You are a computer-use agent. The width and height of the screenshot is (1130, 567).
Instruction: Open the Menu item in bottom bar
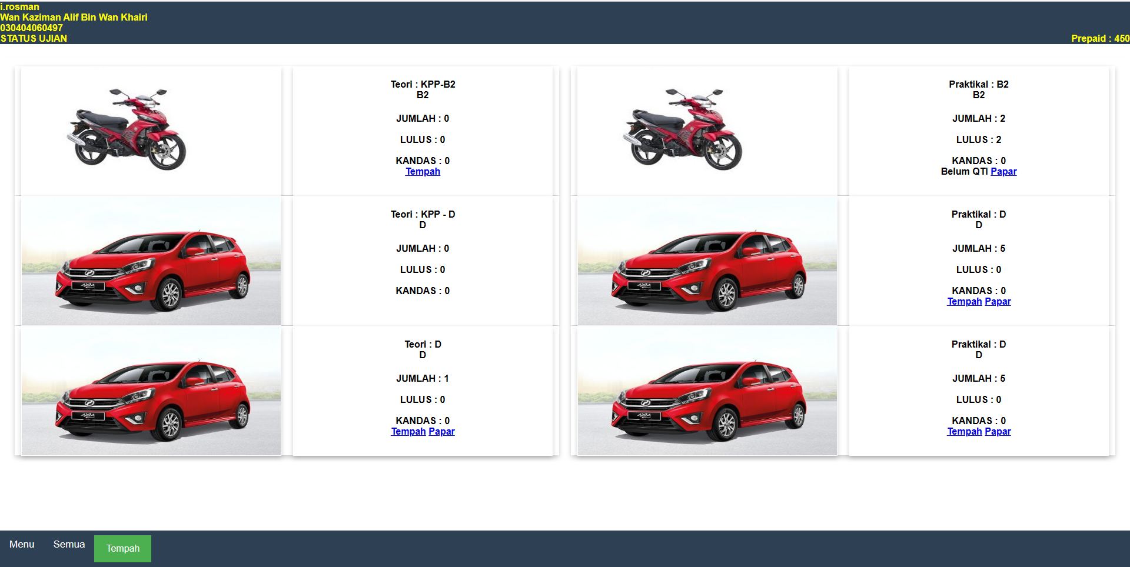22,545
